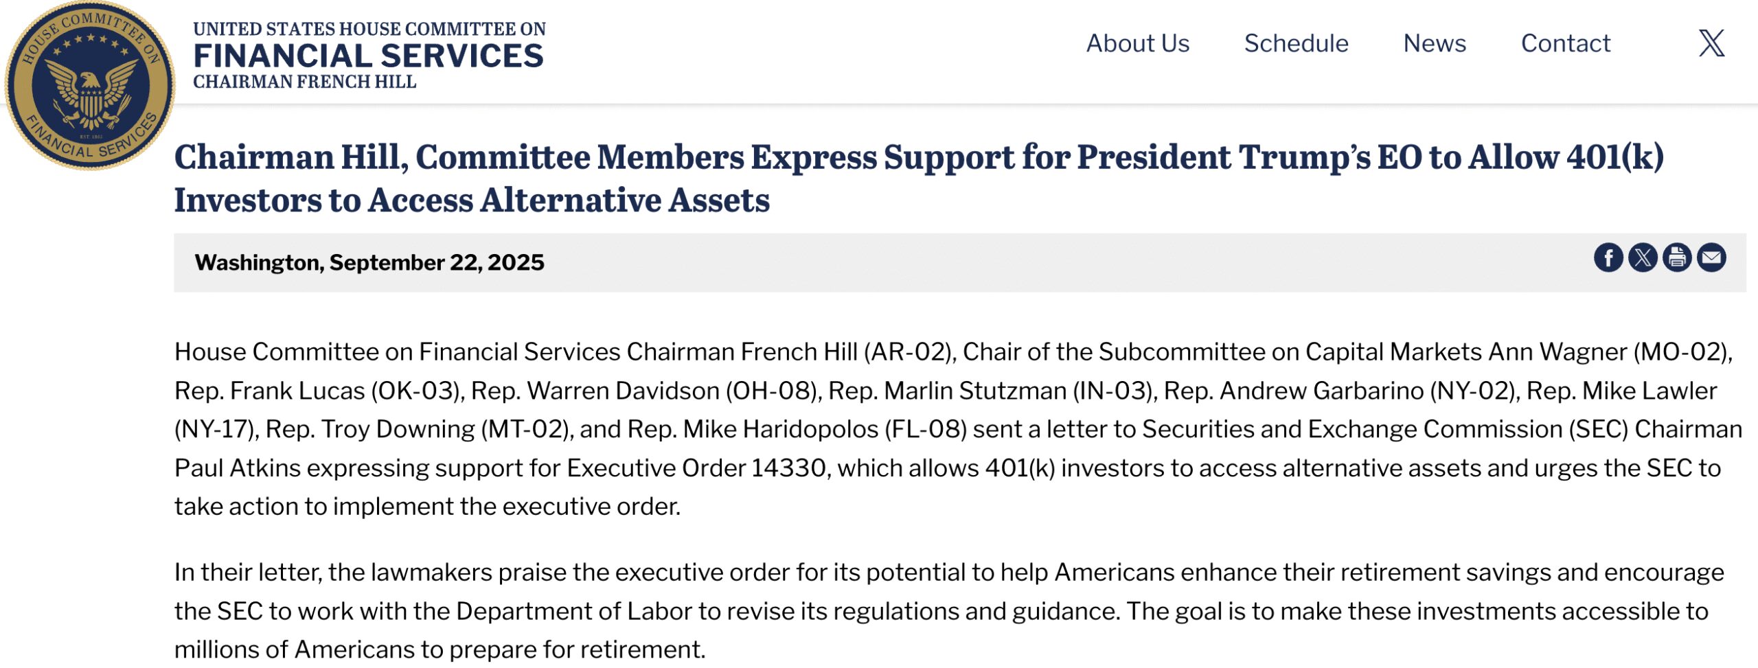Click Rep. Frank Lucas (OK-03) in the article
The height and width of the screenshot is (668, 1758).
[x=317, y=391]
